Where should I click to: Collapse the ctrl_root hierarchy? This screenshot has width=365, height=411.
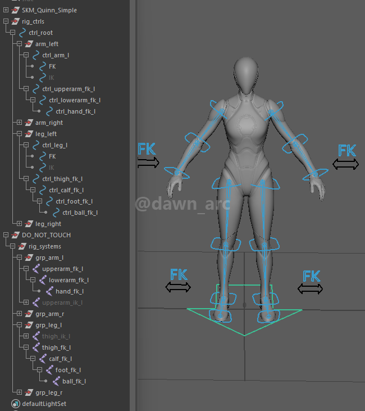click(12, 33)
